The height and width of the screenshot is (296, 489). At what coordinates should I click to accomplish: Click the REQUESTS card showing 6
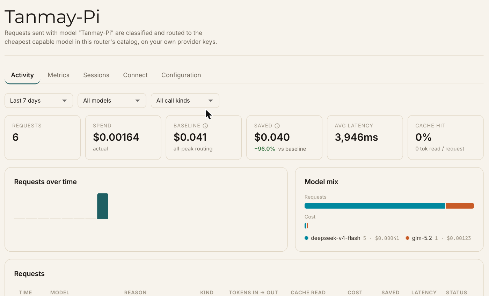(43, 138)
